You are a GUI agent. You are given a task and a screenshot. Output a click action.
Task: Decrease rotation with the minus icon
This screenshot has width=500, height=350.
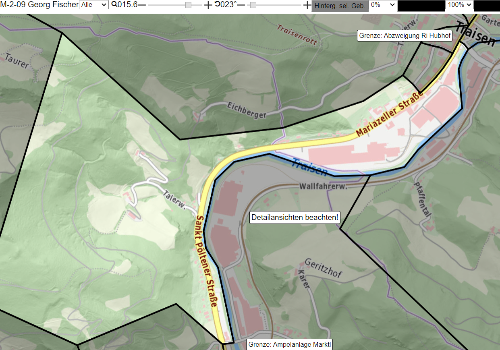[241, 5]
